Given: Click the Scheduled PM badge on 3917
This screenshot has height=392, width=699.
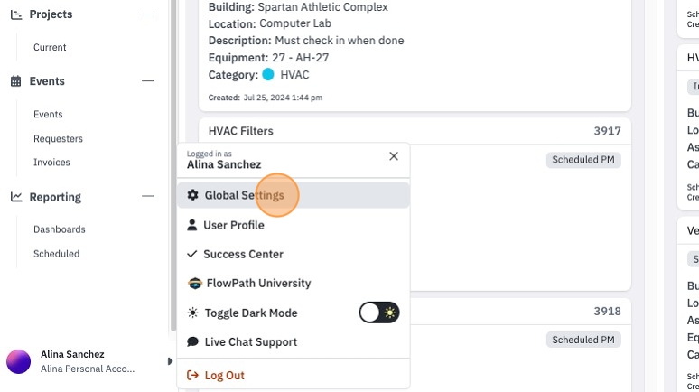Looking at the screenshot, I should pyautogui.click(x=583, y=160).
